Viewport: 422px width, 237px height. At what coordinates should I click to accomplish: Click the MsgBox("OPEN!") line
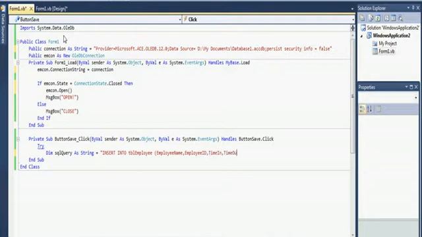(62, 97)
